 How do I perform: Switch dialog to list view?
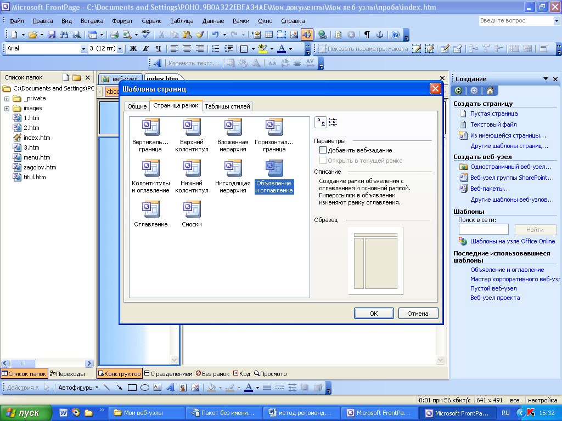coord(333,122)
